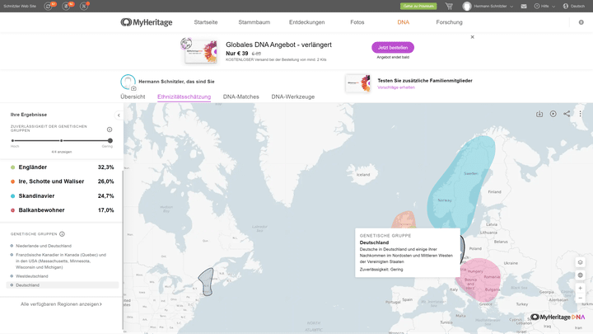Close the DNA offer banner
Screen dimensions: 593x334
(x=473, y=37)
